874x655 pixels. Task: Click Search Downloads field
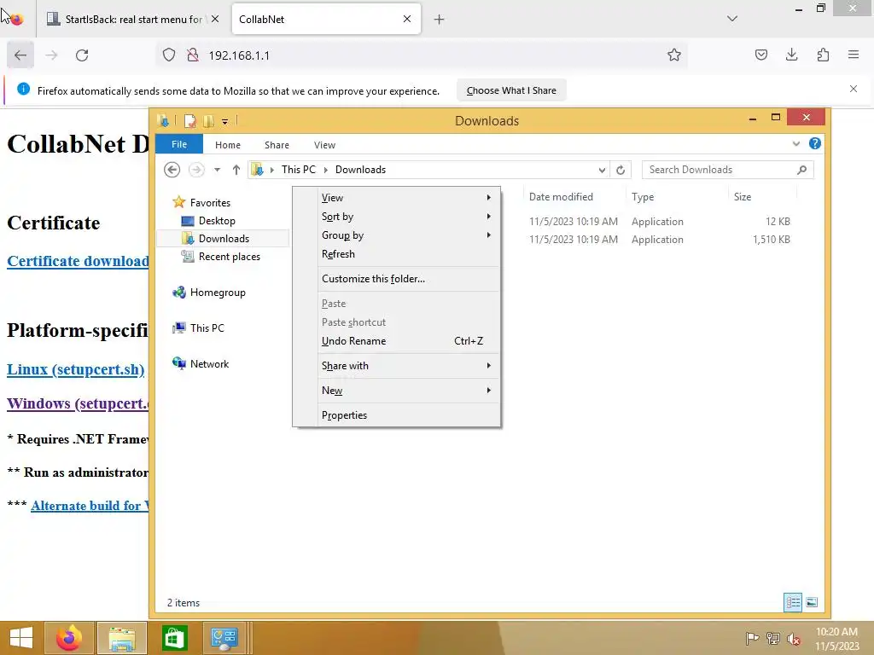[x=728, y=170]
